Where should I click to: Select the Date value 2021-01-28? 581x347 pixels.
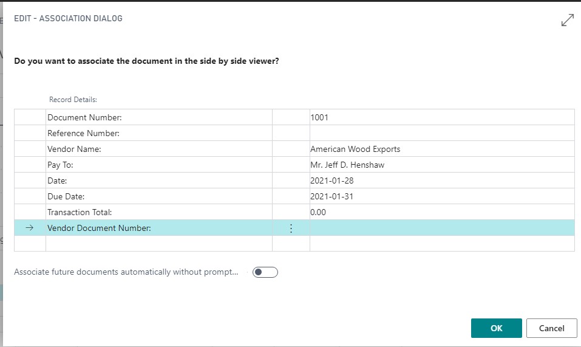point(331,180)
